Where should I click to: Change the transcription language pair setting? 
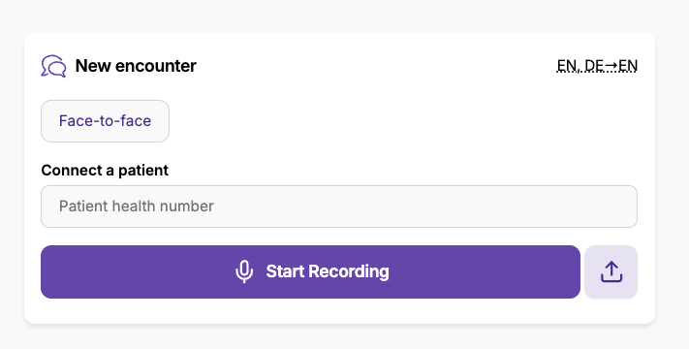coord(597,66)
